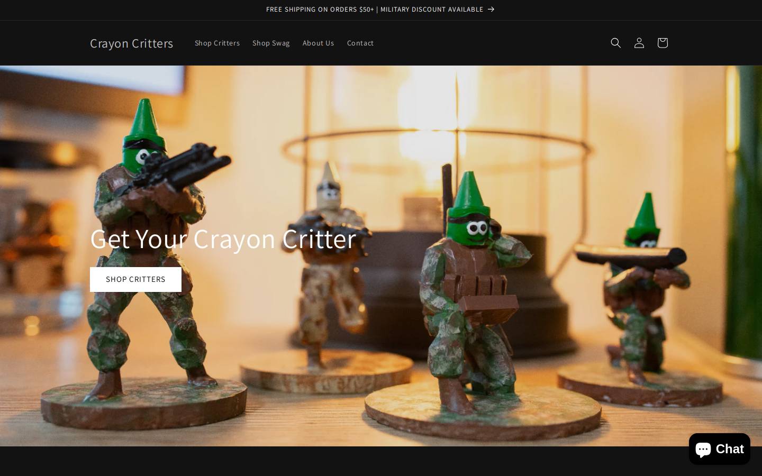The width and height of the screenshot is (762, 476).
Task: Open the Shop Critters menu link
Action: click(x=217, y=43)
